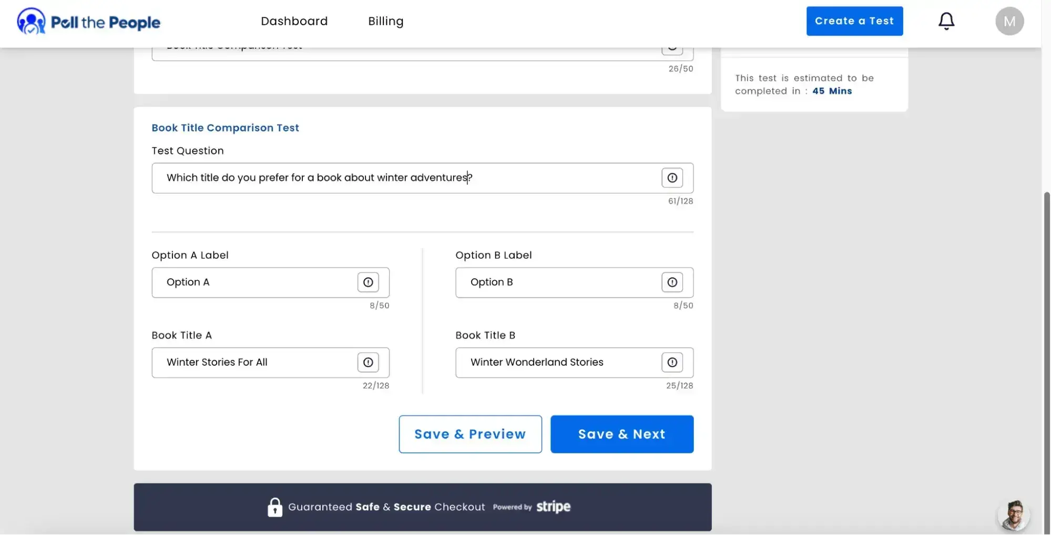Go to the Dashboard menu item
Image resolution: width=1051 pixels, height=535 pixels.
pos(294,21)
